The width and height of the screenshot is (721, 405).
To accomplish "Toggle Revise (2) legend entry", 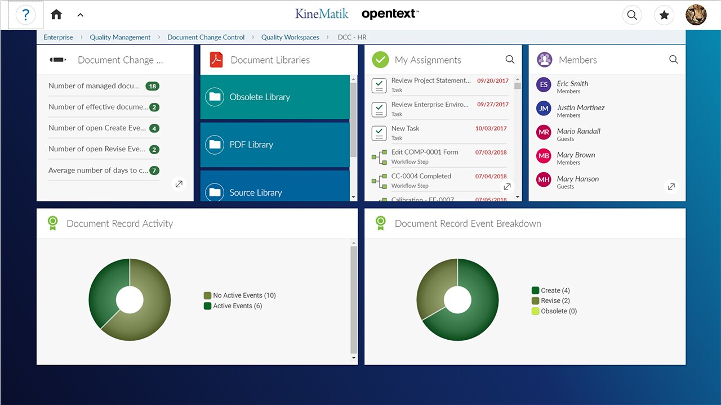I will 551,301.
